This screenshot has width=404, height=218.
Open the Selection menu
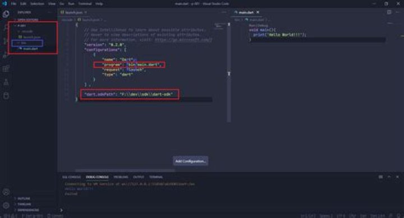[x=37, y=4]
